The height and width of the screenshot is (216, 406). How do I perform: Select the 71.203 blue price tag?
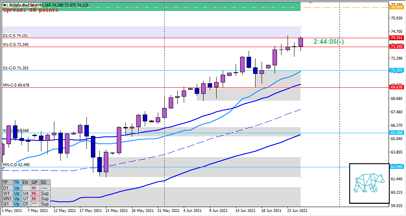395,70
